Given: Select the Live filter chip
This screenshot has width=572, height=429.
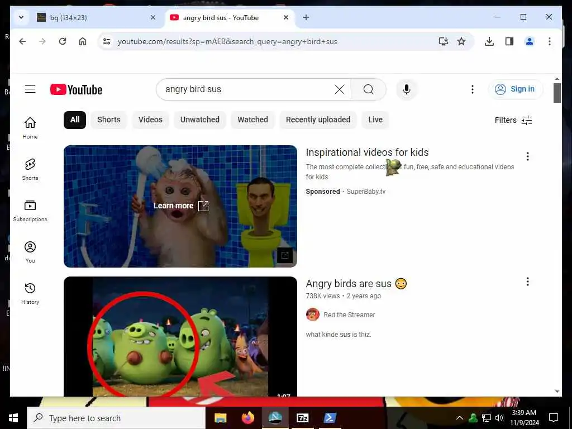Looking at the screenshot, I should pyautogui.click(x=375, y=120).
